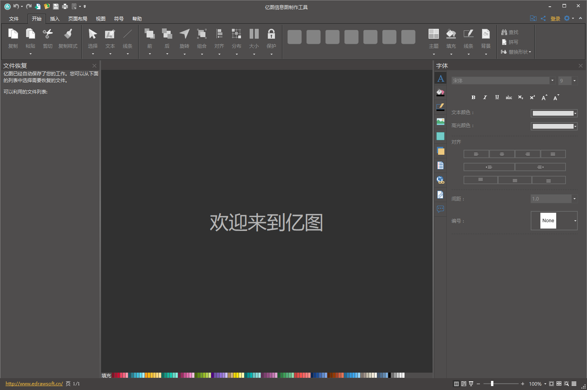Print using the printer icon in title bar
The height and width of the screenshot is (390, 587).
[x=65, y=6]
